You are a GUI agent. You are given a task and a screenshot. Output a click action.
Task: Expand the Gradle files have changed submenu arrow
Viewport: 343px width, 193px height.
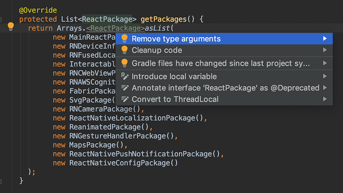[x=325, y=63]
